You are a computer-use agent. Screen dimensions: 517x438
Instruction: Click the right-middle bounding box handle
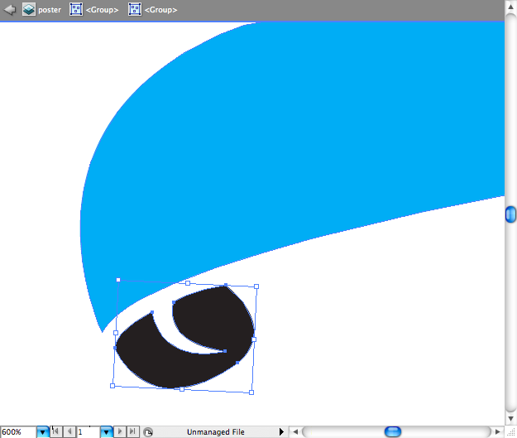(254, 339)
